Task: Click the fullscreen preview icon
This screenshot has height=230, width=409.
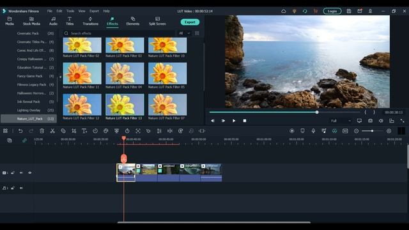Action: click(402, 121)
